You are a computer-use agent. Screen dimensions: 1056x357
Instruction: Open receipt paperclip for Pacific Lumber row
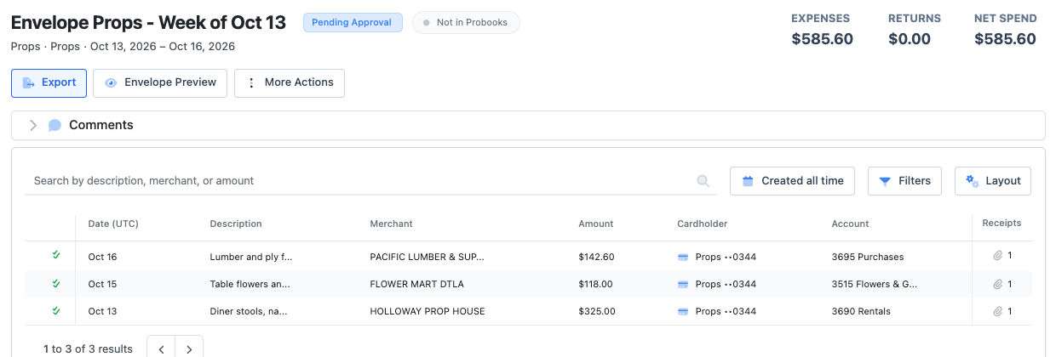click(997, 256)
